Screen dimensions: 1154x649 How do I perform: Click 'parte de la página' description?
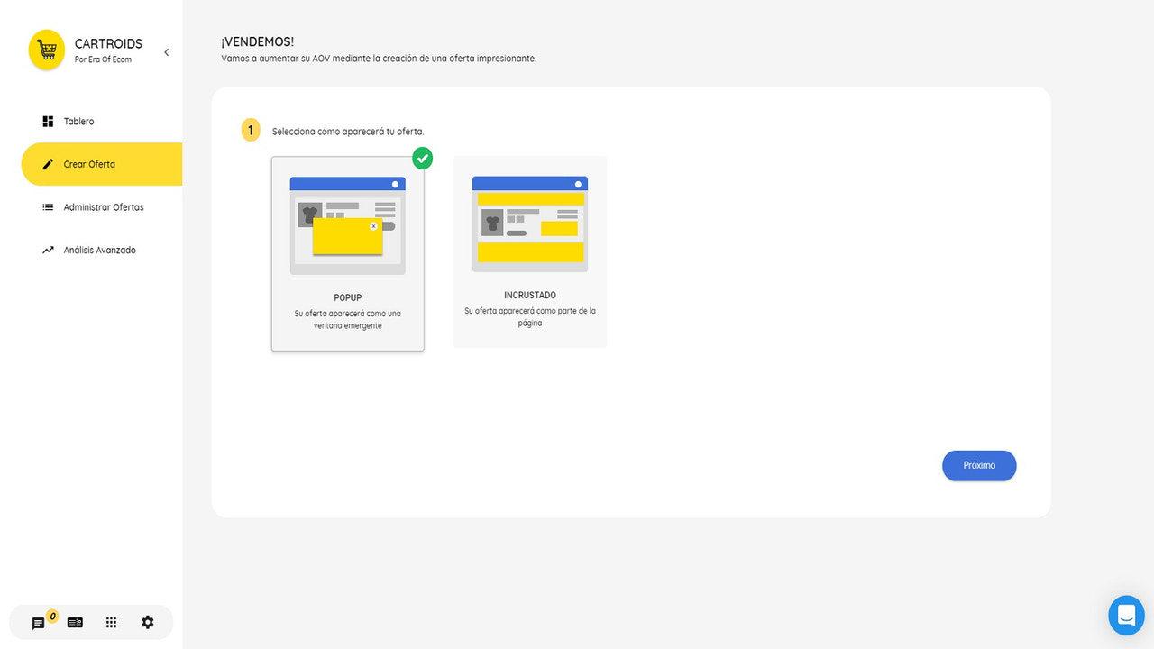(530, 316)
